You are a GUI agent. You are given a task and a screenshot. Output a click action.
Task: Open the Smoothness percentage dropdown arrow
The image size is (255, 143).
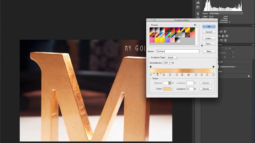170,63
